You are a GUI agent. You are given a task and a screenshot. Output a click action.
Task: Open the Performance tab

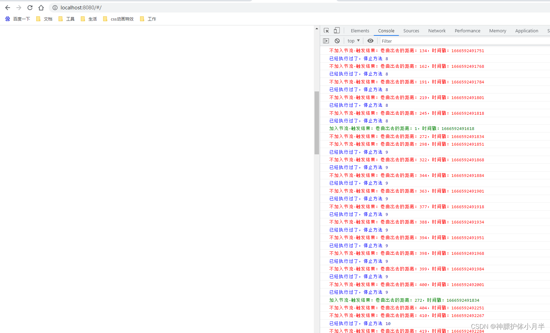point(467,31)
